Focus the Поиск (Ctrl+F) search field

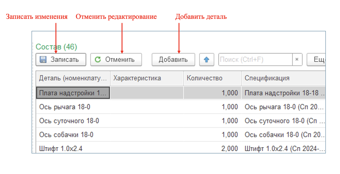tap(255, 60)
